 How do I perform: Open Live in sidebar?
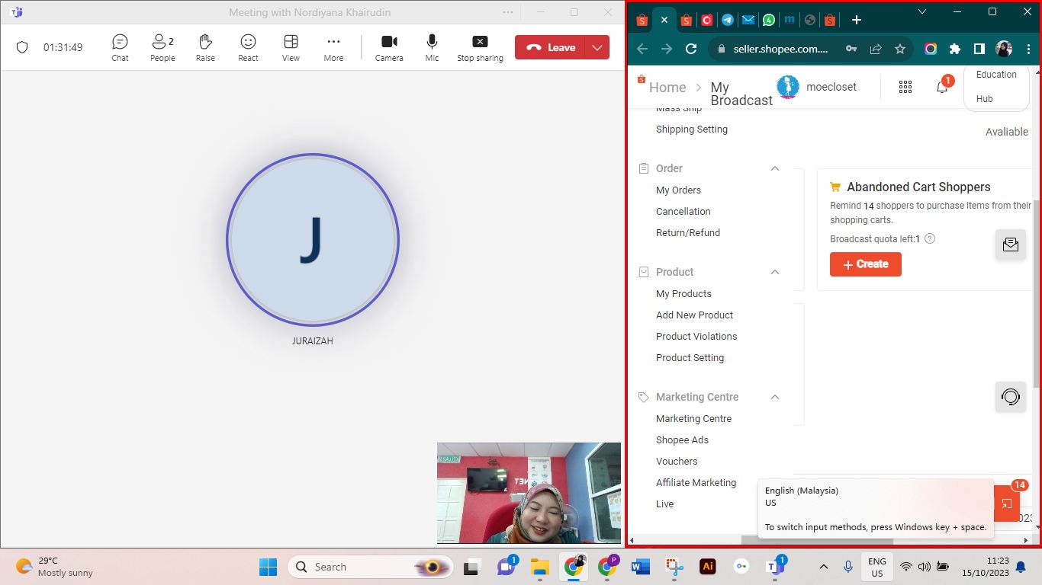(664, 504)
